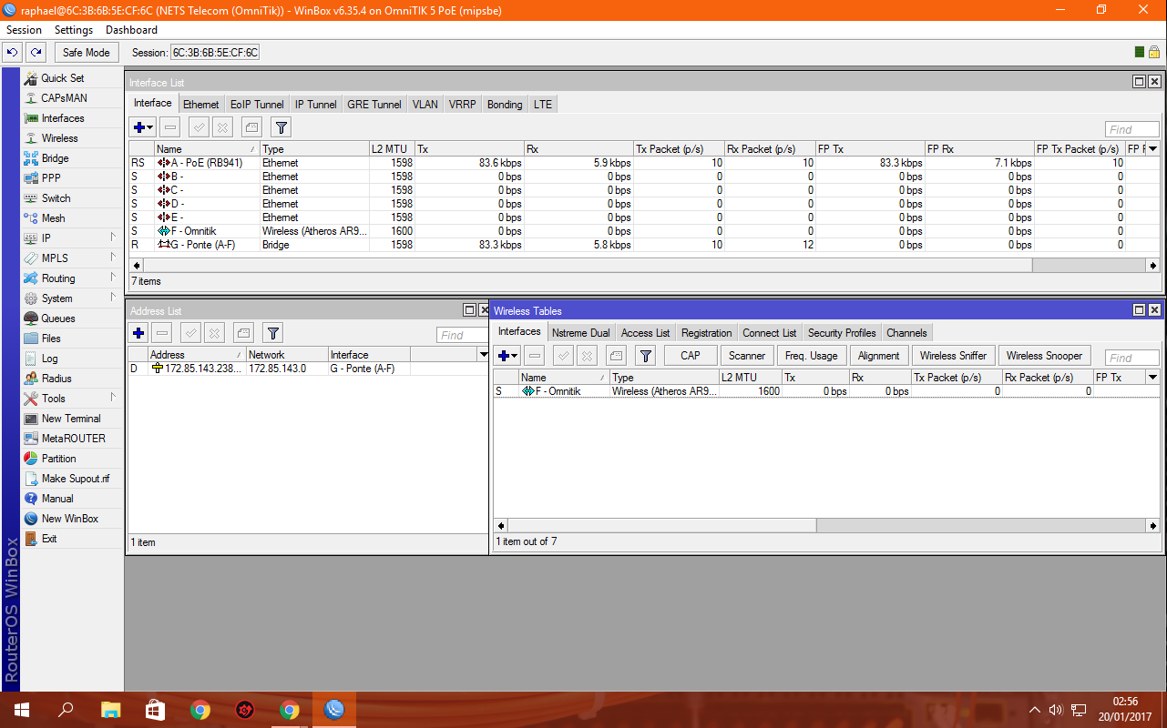1167x728 pixels.
Task: Click the CAP button
Action: [x=691, y=356]
